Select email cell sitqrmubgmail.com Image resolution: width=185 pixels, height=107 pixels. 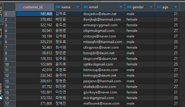pyautogui.click(x=103, y=31)
